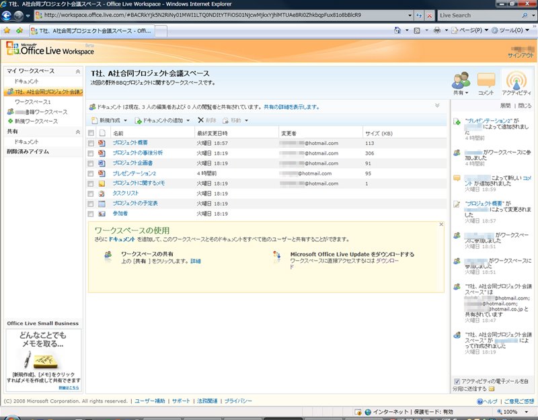538x420 pixels.
Task: Open the コメント comment bubble icon
Action: tap(486, 81)
